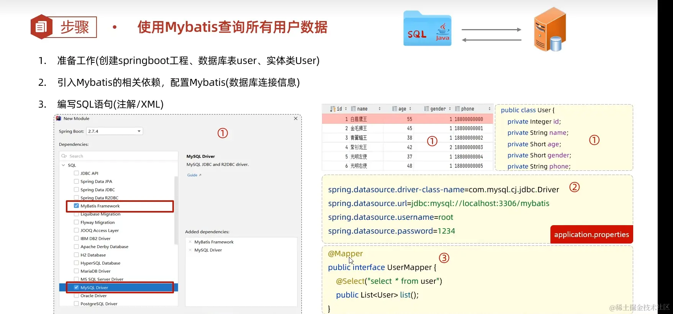Click sort arrows on the id column
Screen dimensions: 673x314
click(x=346, y=109)
